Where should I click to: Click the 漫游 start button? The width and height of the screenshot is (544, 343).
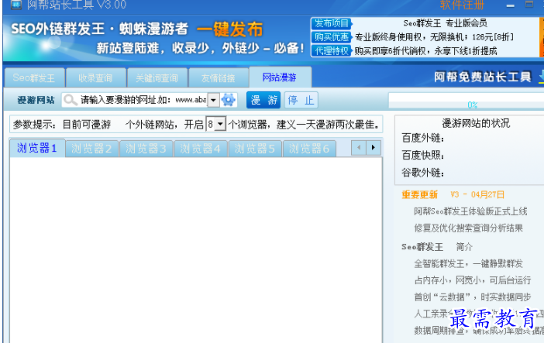coord(263,100)
